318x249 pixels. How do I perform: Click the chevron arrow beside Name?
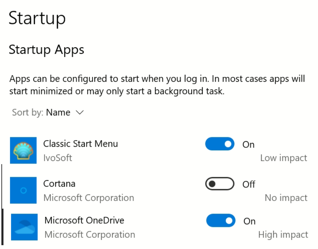point(79,113)
